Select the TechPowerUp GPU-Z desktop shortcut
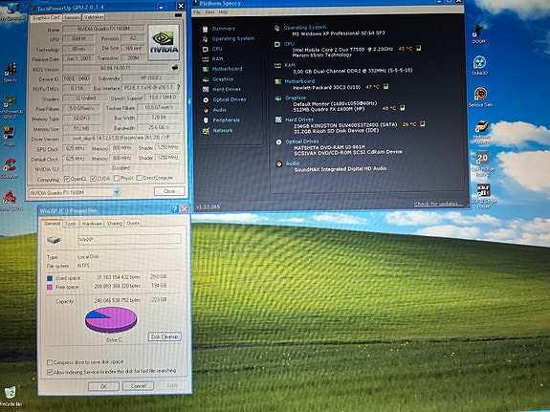550x412 pixels. (11, 108)
